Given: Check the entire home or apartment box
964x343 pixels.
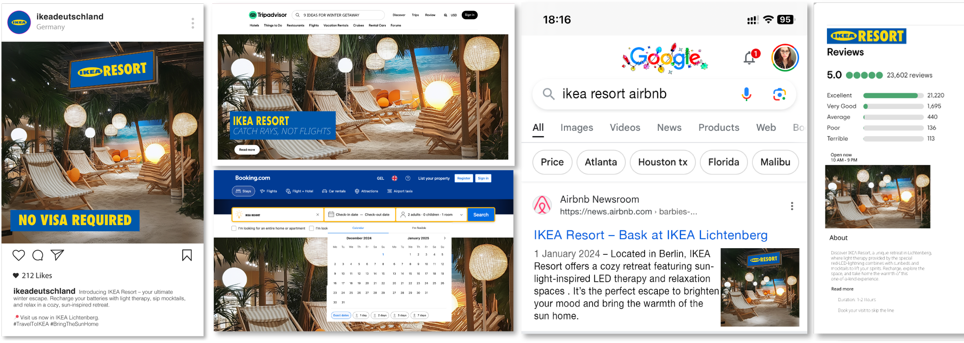Looking at the screenshot, I should [x=234, y=229].
